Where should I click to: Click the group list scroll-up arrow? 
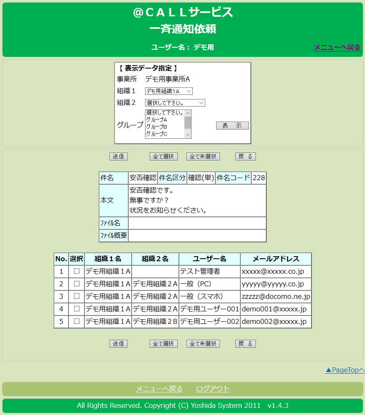188,113
